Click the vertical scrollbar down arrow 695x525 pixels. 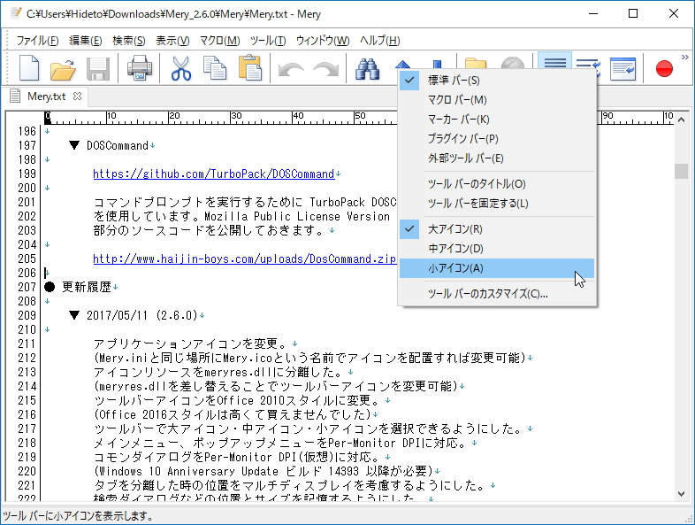(x=681, y=494)
